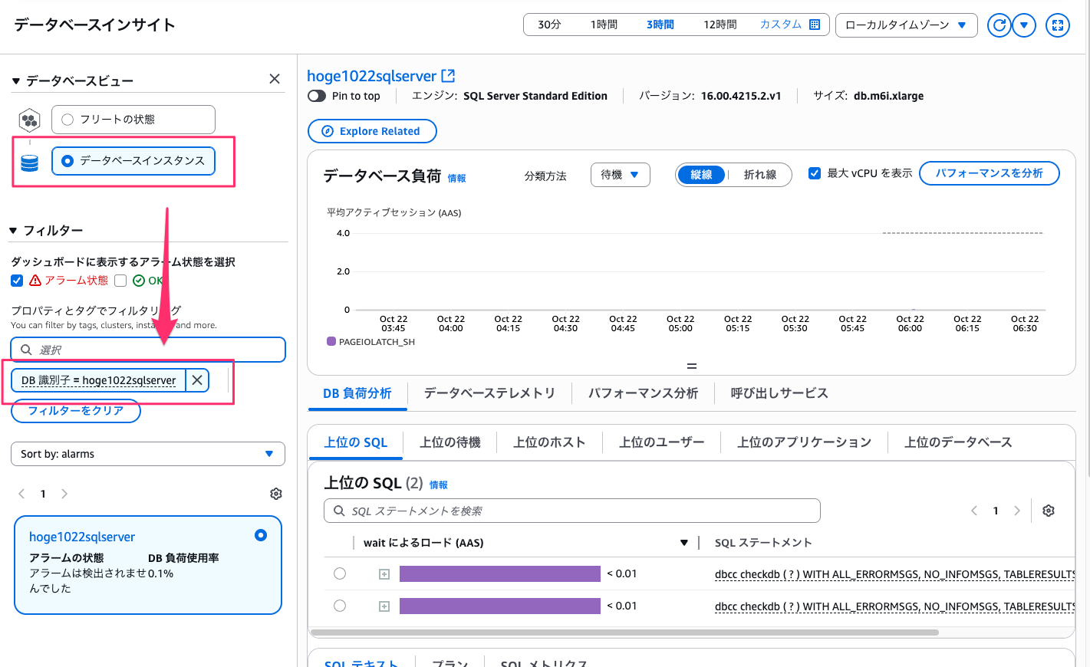
Task: Uncheck the show max vCPU checkbox
Action: click(815, 173)
